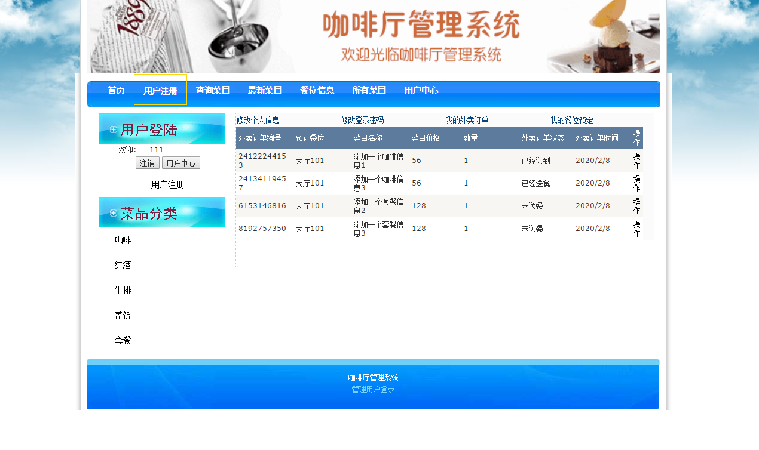The height and width of the screenshot is (450, 759).
Task: Click footer text 咖啡厅管理系统
Action: 374,378
